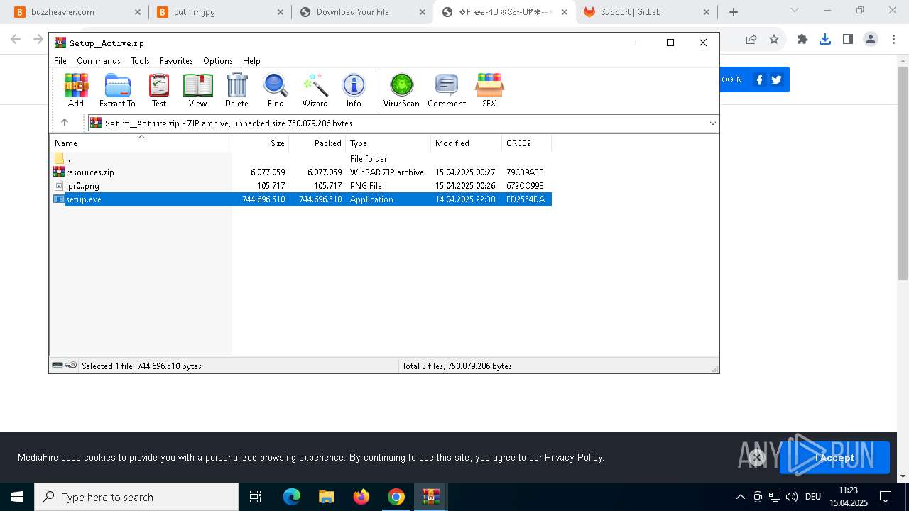Screen dimensions: 909x511
Task: Click the Add toolbar icon in WinRAR
Action: click(x=76, y=90)
